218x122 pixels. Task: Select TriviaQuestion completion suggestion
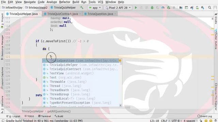click(x=81, y=61)
